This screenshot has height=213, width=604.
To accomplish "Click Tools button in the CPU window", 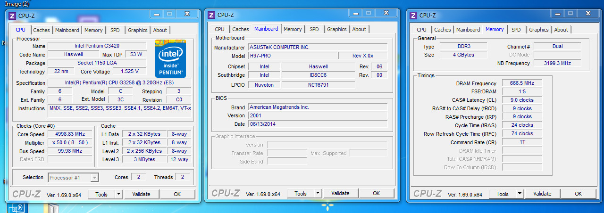I will [x=101, y=194].
